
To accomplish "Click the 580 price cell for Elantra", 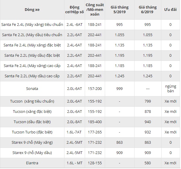I will point(147,163).
